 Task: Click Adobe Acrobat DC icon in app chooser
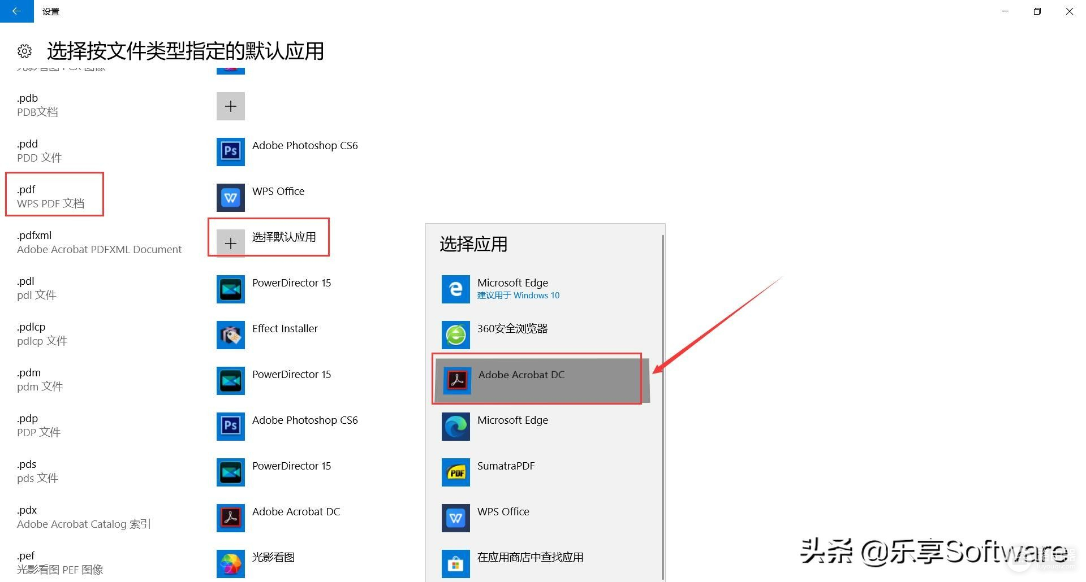coord(457,381)
